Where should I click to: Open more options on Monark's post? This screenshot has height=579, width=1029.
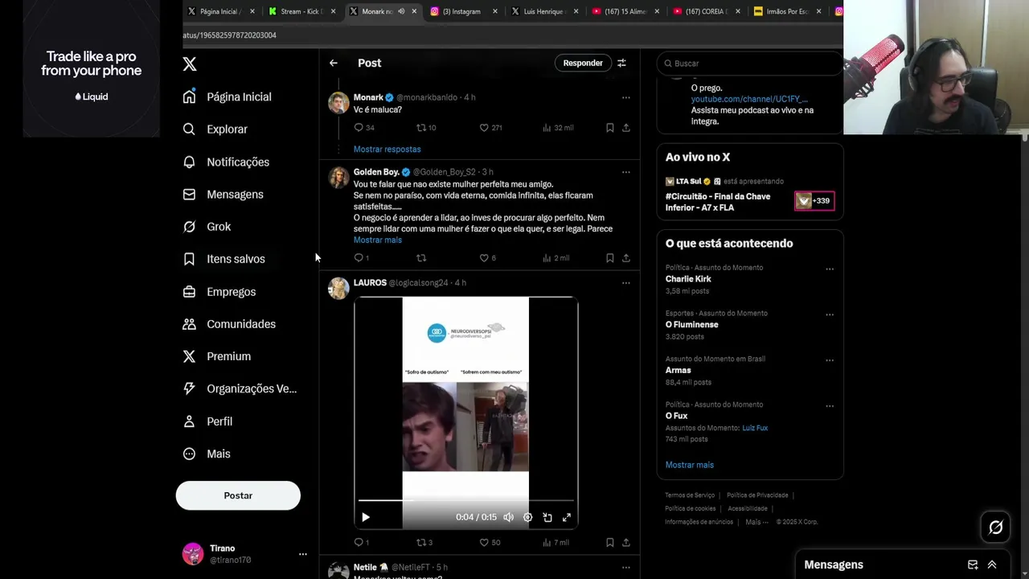click(x=626, y=97)
